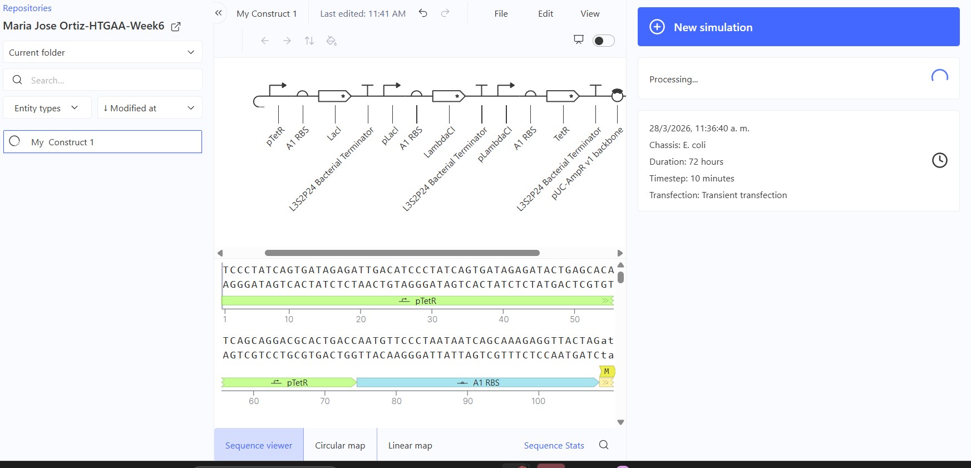Switch to the Linear map tab
The image size is (971, 468).
410,445
